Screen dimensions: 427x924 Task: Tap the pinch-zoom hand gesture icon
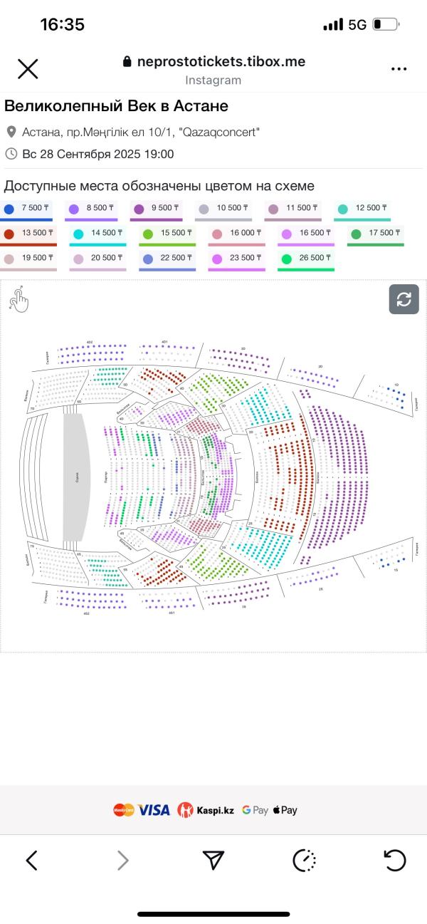pos(19,299)
